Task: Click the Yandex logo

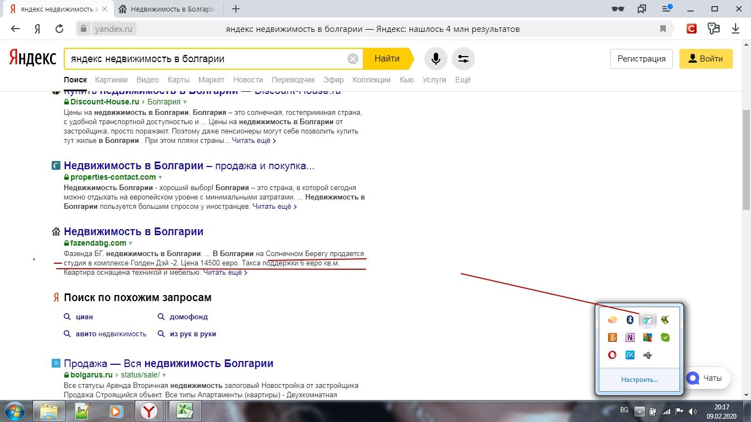Action: (x=32, y=59)
